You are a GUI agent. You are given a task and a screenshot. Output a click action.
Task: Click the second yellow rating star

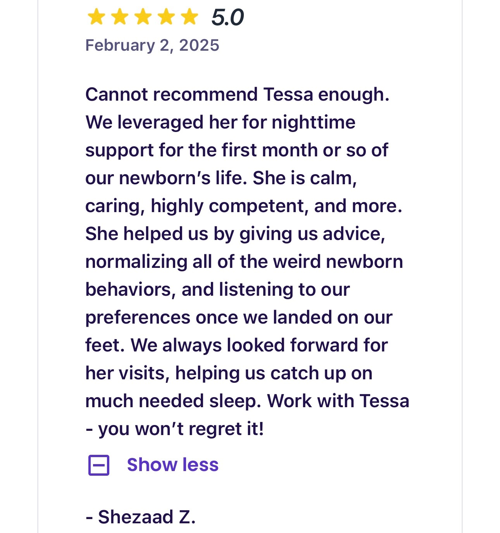pos(120,17)
